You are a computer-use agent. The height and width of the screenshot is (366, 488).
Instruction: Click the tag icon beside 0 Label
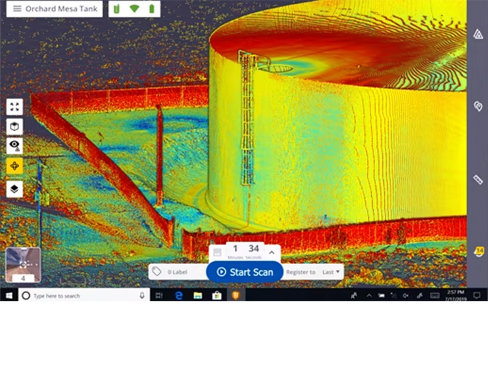tap(157, 271)
